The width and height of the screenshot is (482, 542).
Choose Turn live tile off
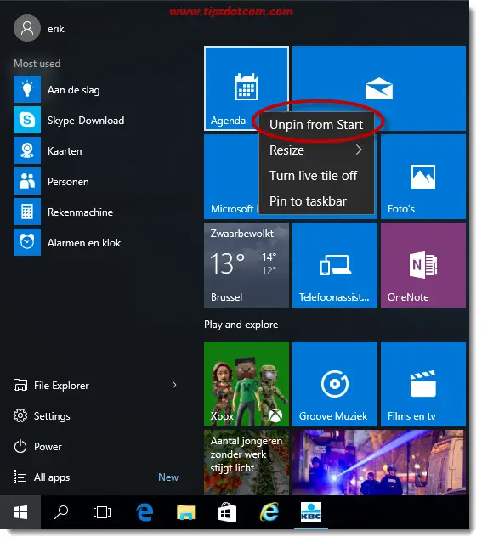pyautogui.click(x=316, y=176)
